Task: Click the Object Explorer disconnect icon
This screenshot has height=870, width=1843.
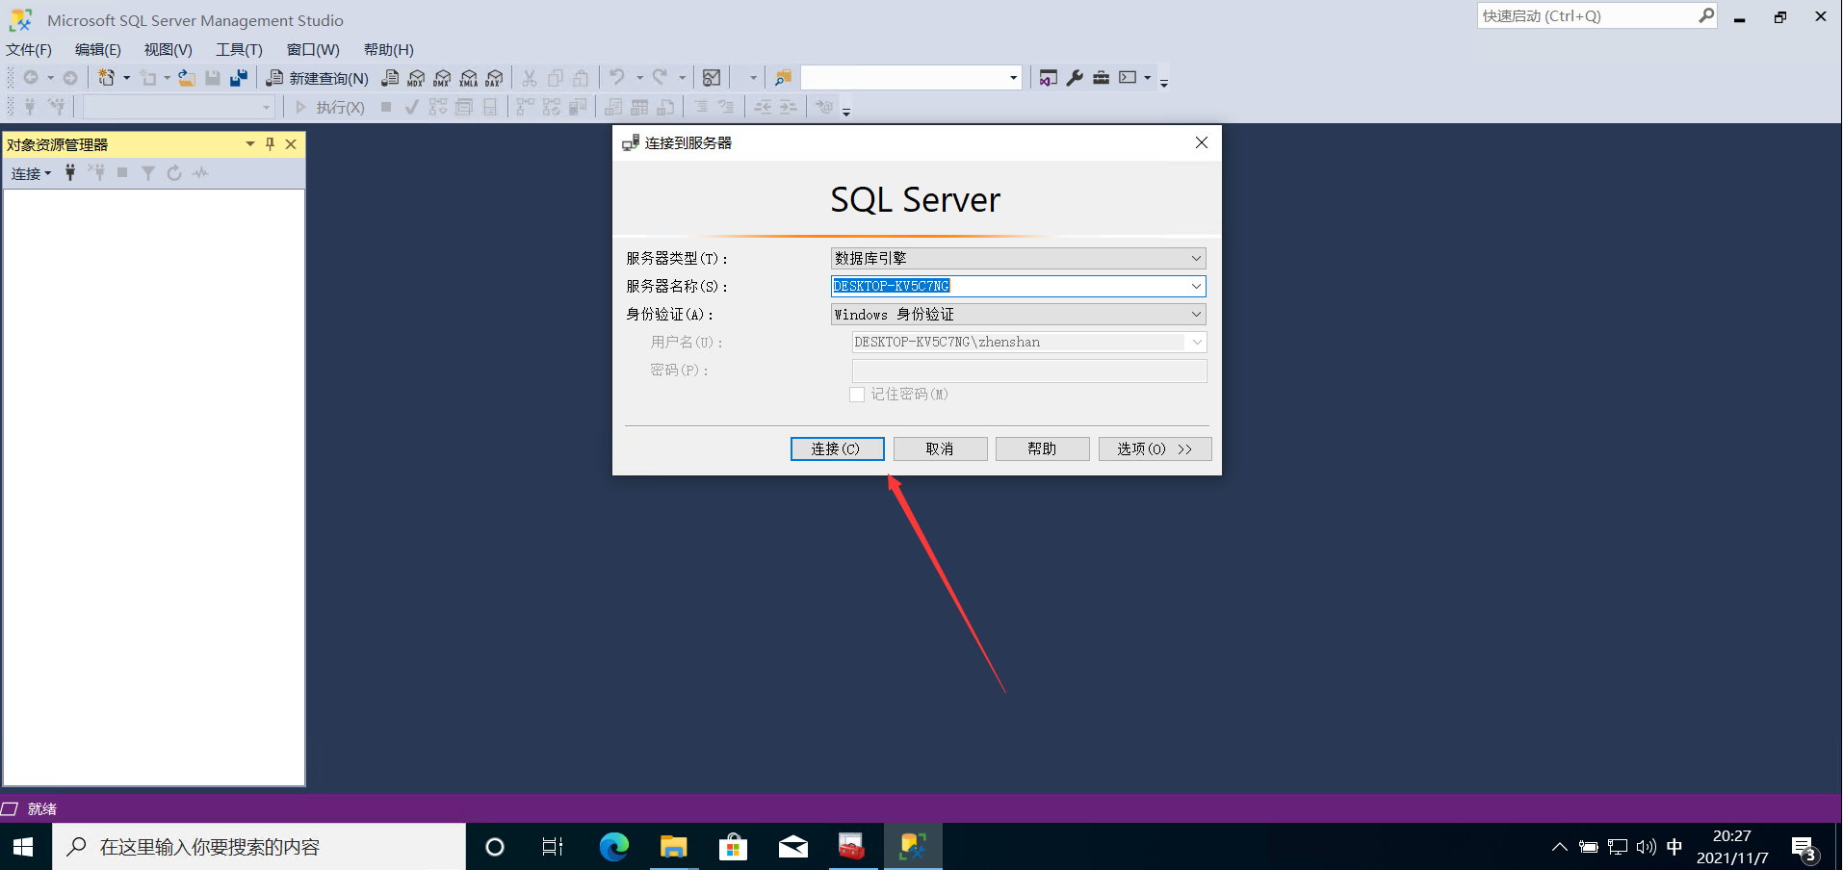Action: tap(96, 172)
